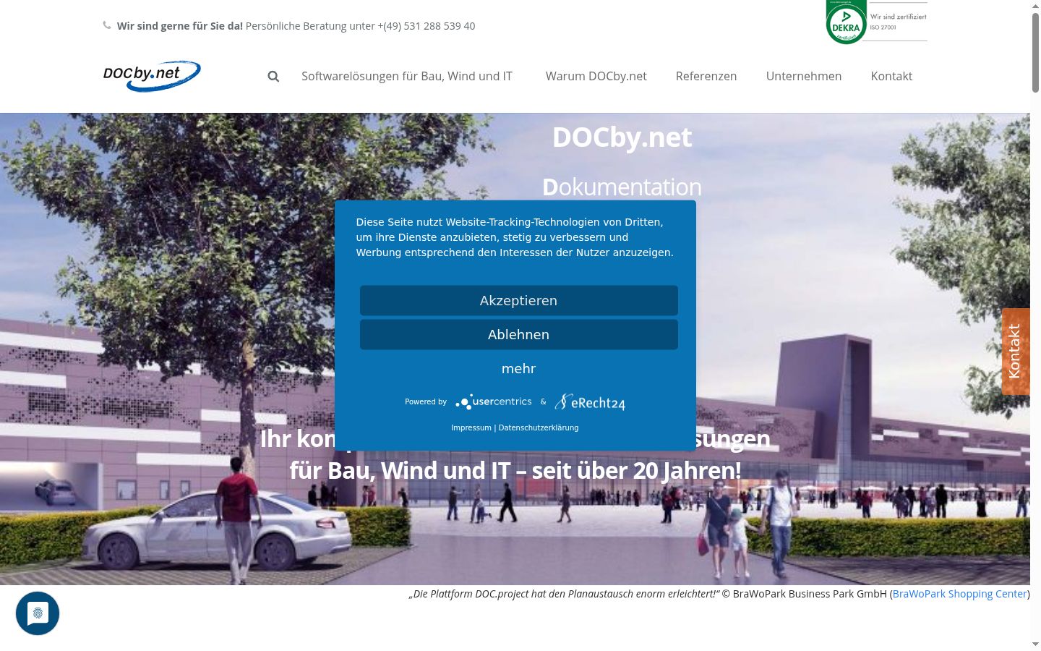Click the DEKRA certification badge
The height and width of the screenshot is (651, 1041).
point(846,22)
